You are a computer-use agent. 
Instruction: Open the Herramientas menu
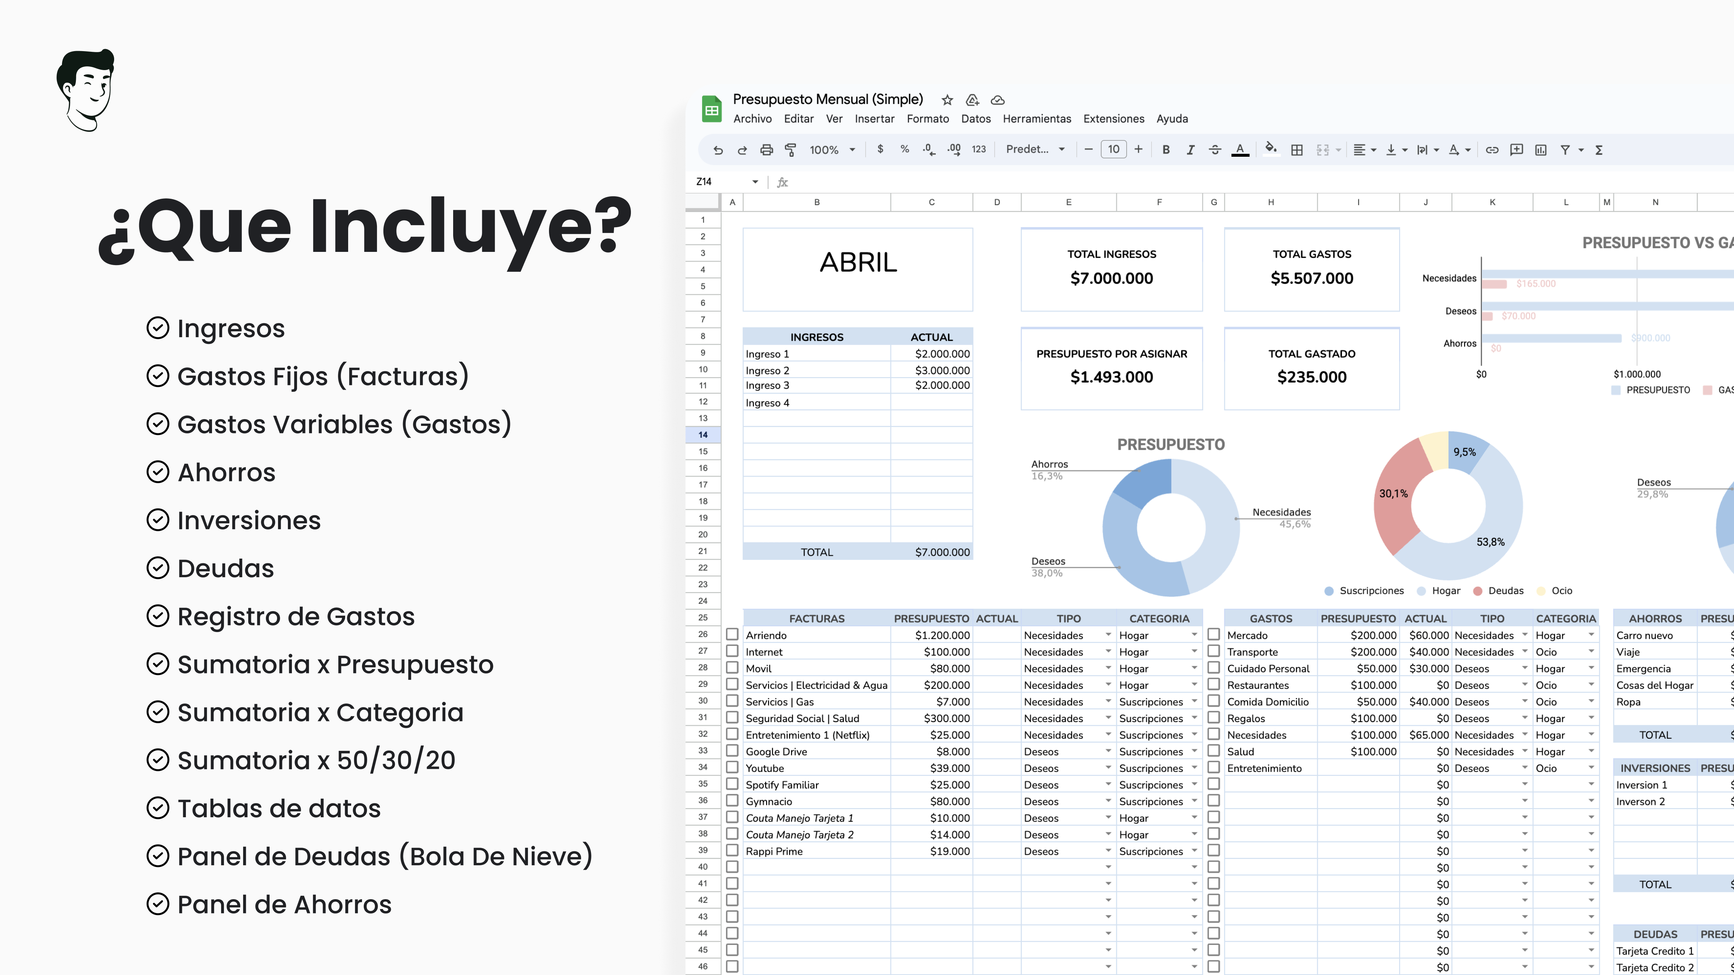pyautogui.click(x=1037, y=119)
